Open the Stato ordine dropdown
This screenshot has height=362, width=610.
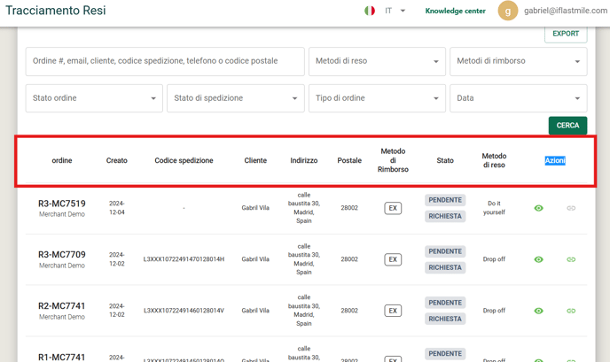click(94, 98)
